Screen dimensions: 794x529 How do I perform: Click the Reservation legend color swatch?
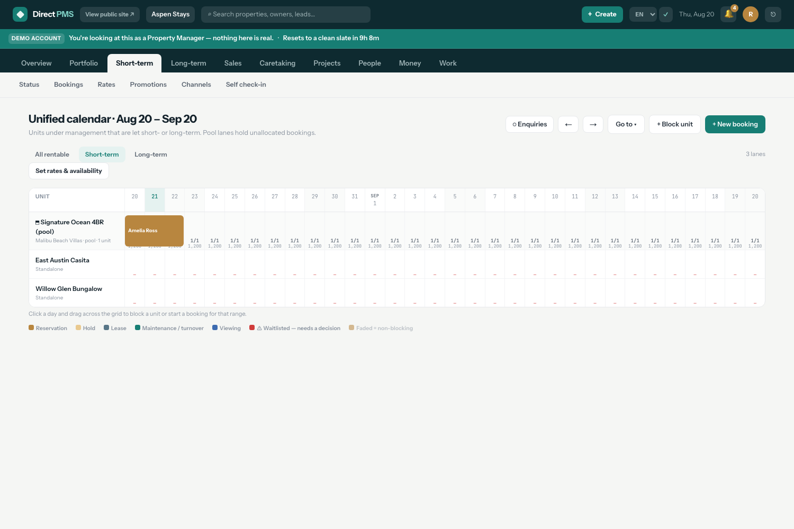(x=31, y=328)
